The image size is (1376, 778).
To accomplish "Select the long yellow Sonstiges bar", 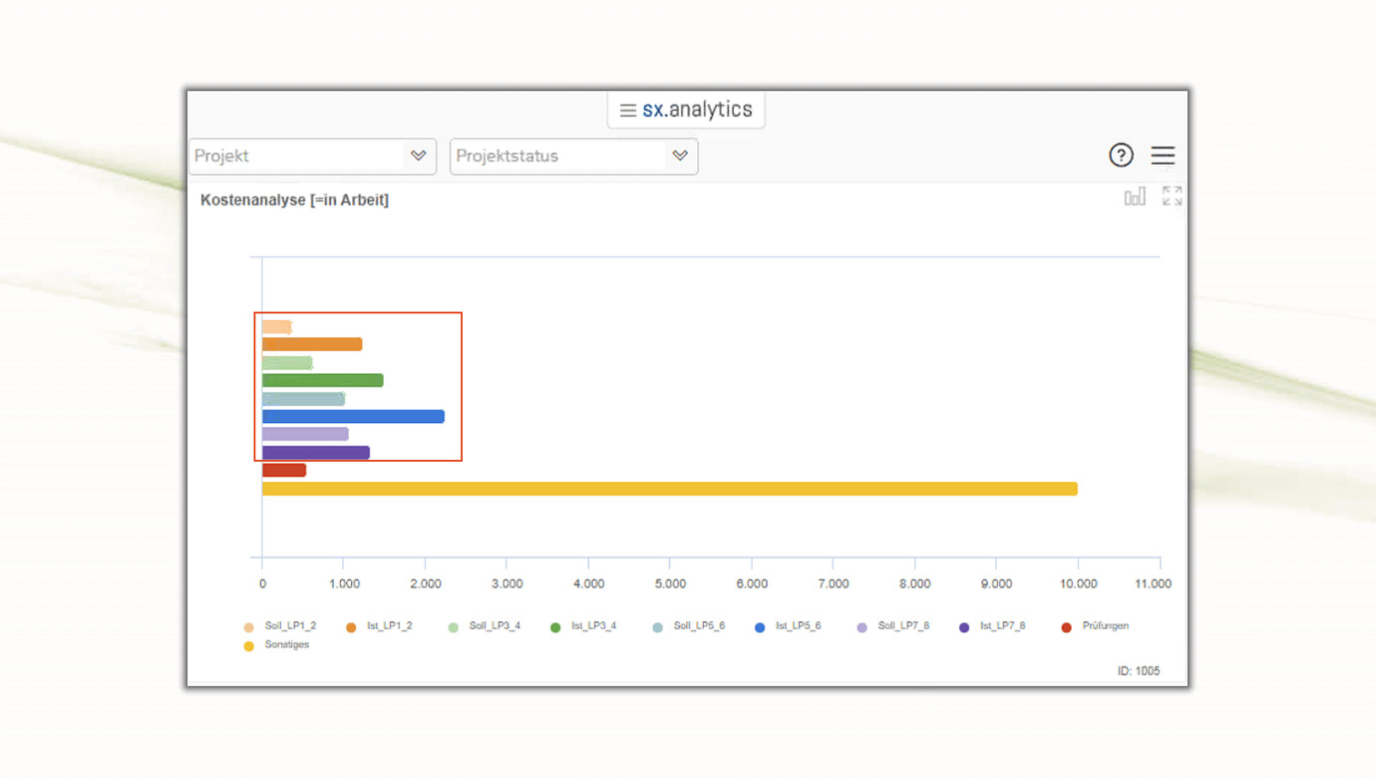I will coord(668,489).
